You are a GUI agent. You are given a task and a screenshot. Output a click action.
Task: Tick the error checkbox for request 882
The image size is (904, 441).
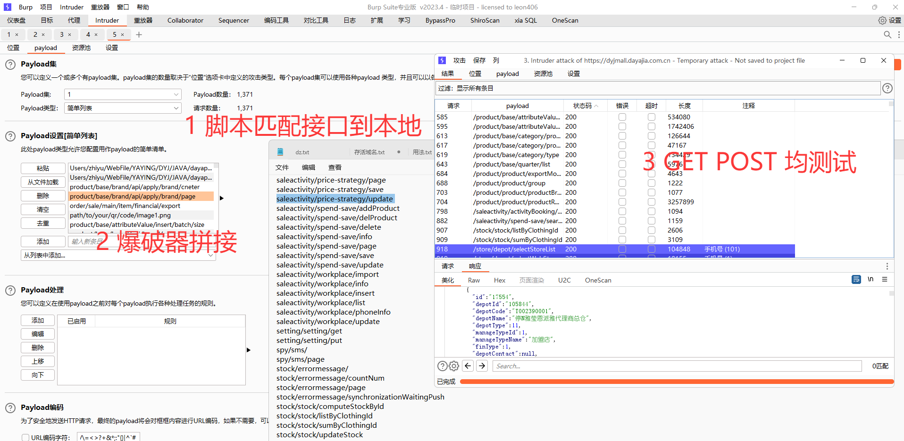pos(622,221)
